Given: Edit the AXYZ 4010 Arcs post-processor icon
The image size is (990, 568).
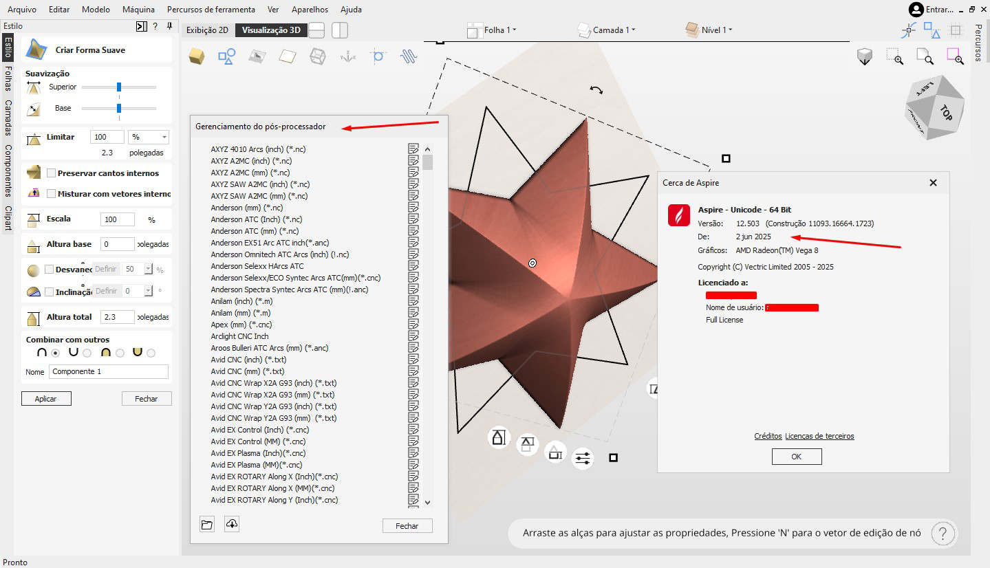Looking at the screenshot, I should (x=413, y=149).
